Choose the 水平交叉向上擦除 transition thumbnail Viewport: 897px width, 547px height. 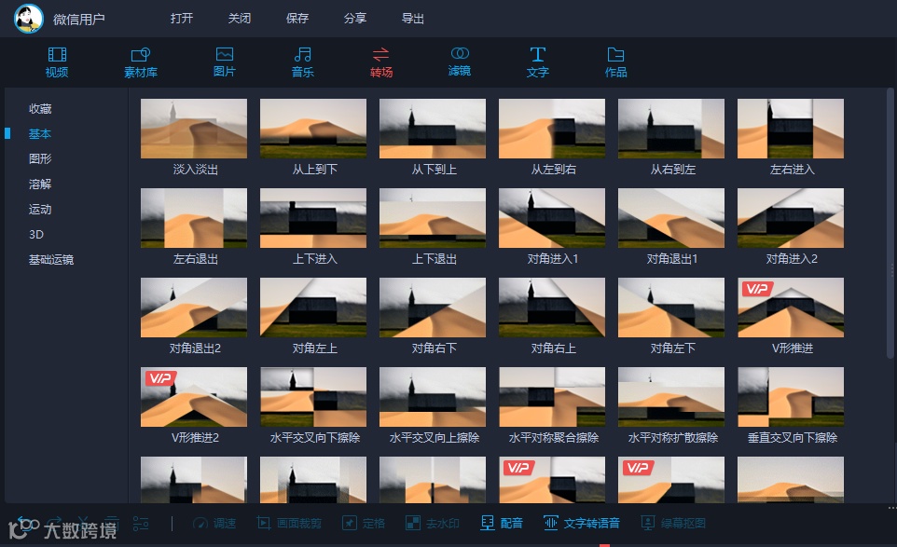tap(433, 397)
